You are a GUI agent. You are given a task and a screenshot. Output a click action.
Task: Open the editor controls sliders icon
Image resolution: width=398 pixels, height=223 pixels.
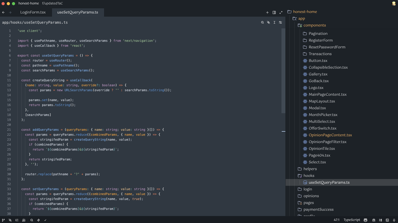pos(280,22)
